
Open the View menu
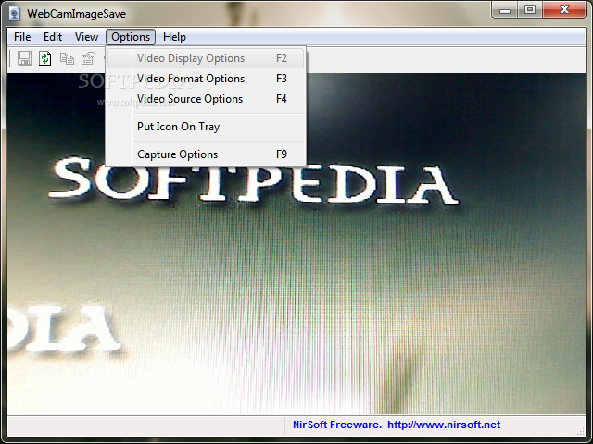[x=86, y=37]
